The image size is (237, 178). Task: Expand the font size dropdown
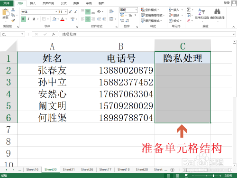point(66,12)
